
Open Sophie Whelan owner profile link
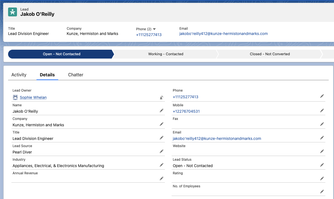[33, 97]
